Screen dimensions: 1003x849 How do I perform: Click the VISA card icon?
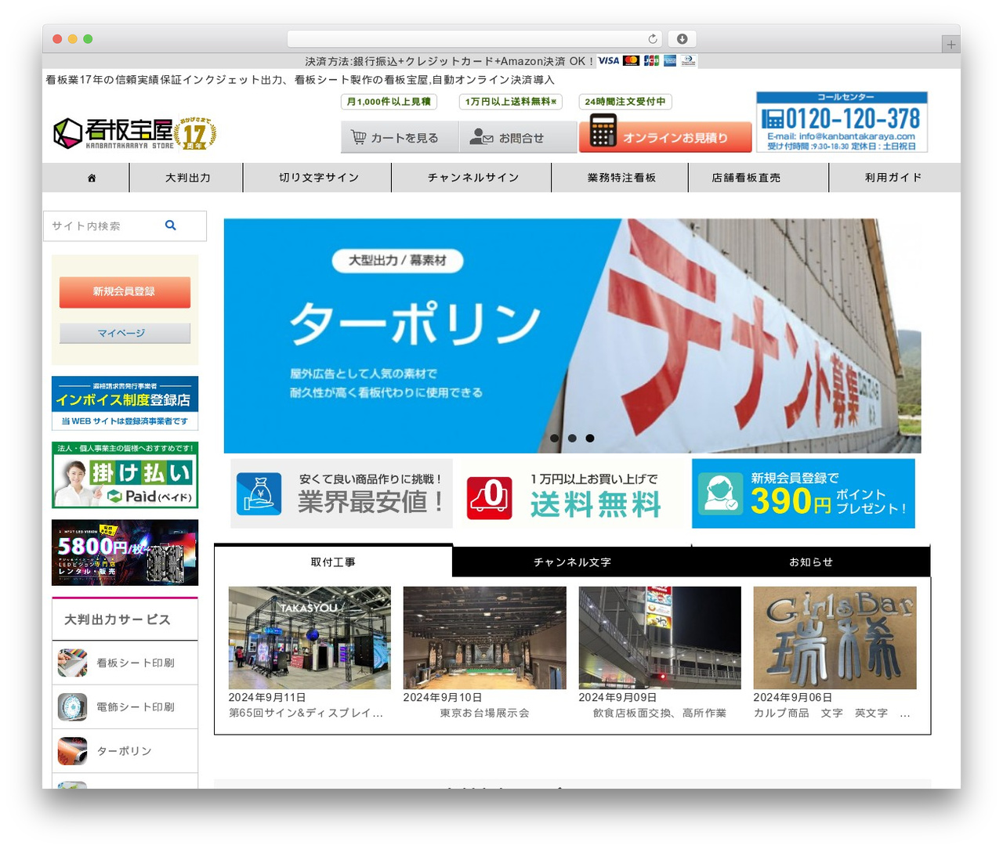609,60
